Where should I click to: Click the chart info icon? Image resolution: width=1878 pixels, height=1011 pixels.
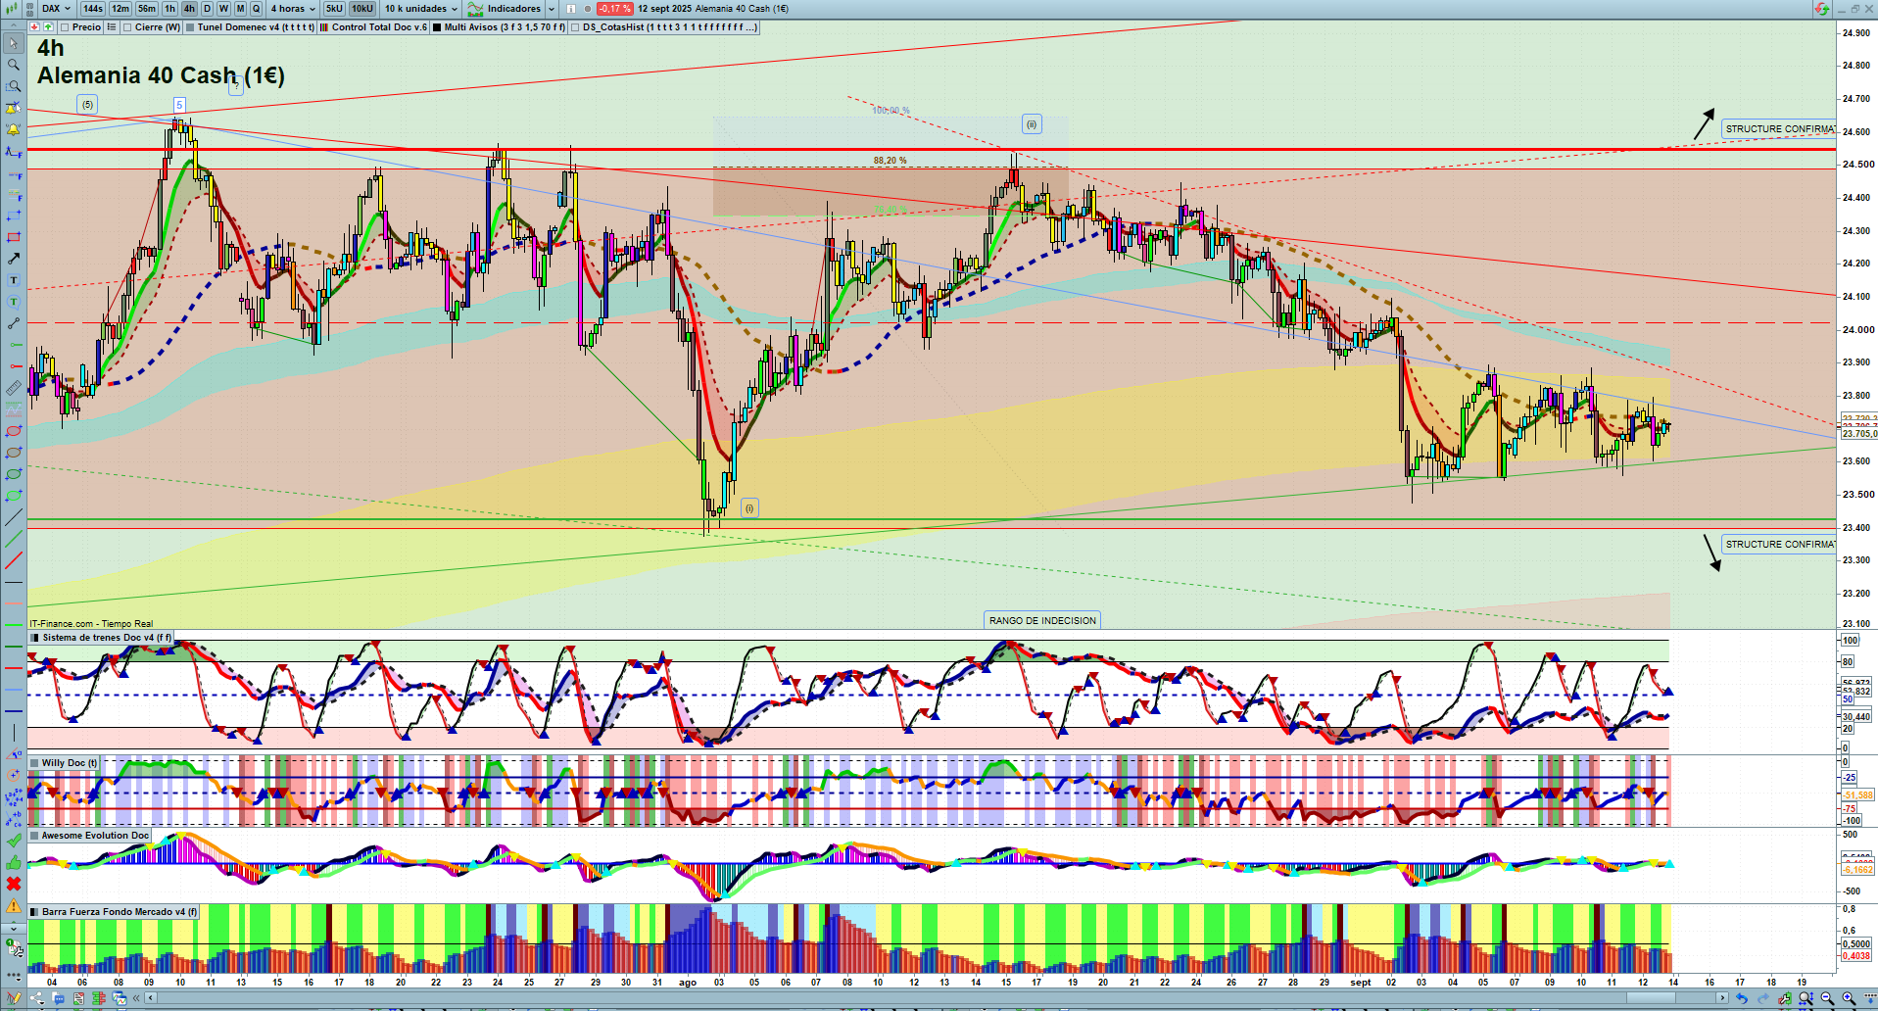tap(571, 9)
